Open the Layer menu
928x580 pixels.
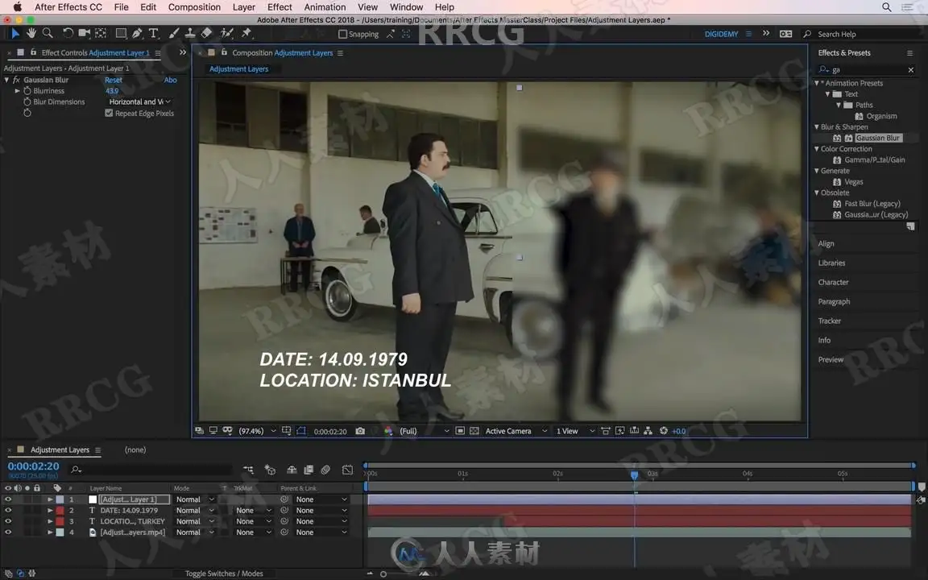point(244,7)
